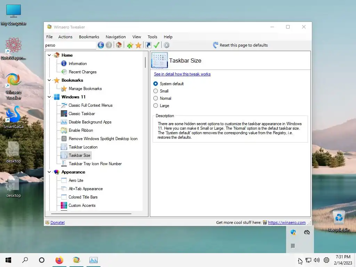Image resolution: width=356 pixels, height=267 pixels.
Task: Click the crossed-out cloud tray icon
Action: tap(307, 232)
